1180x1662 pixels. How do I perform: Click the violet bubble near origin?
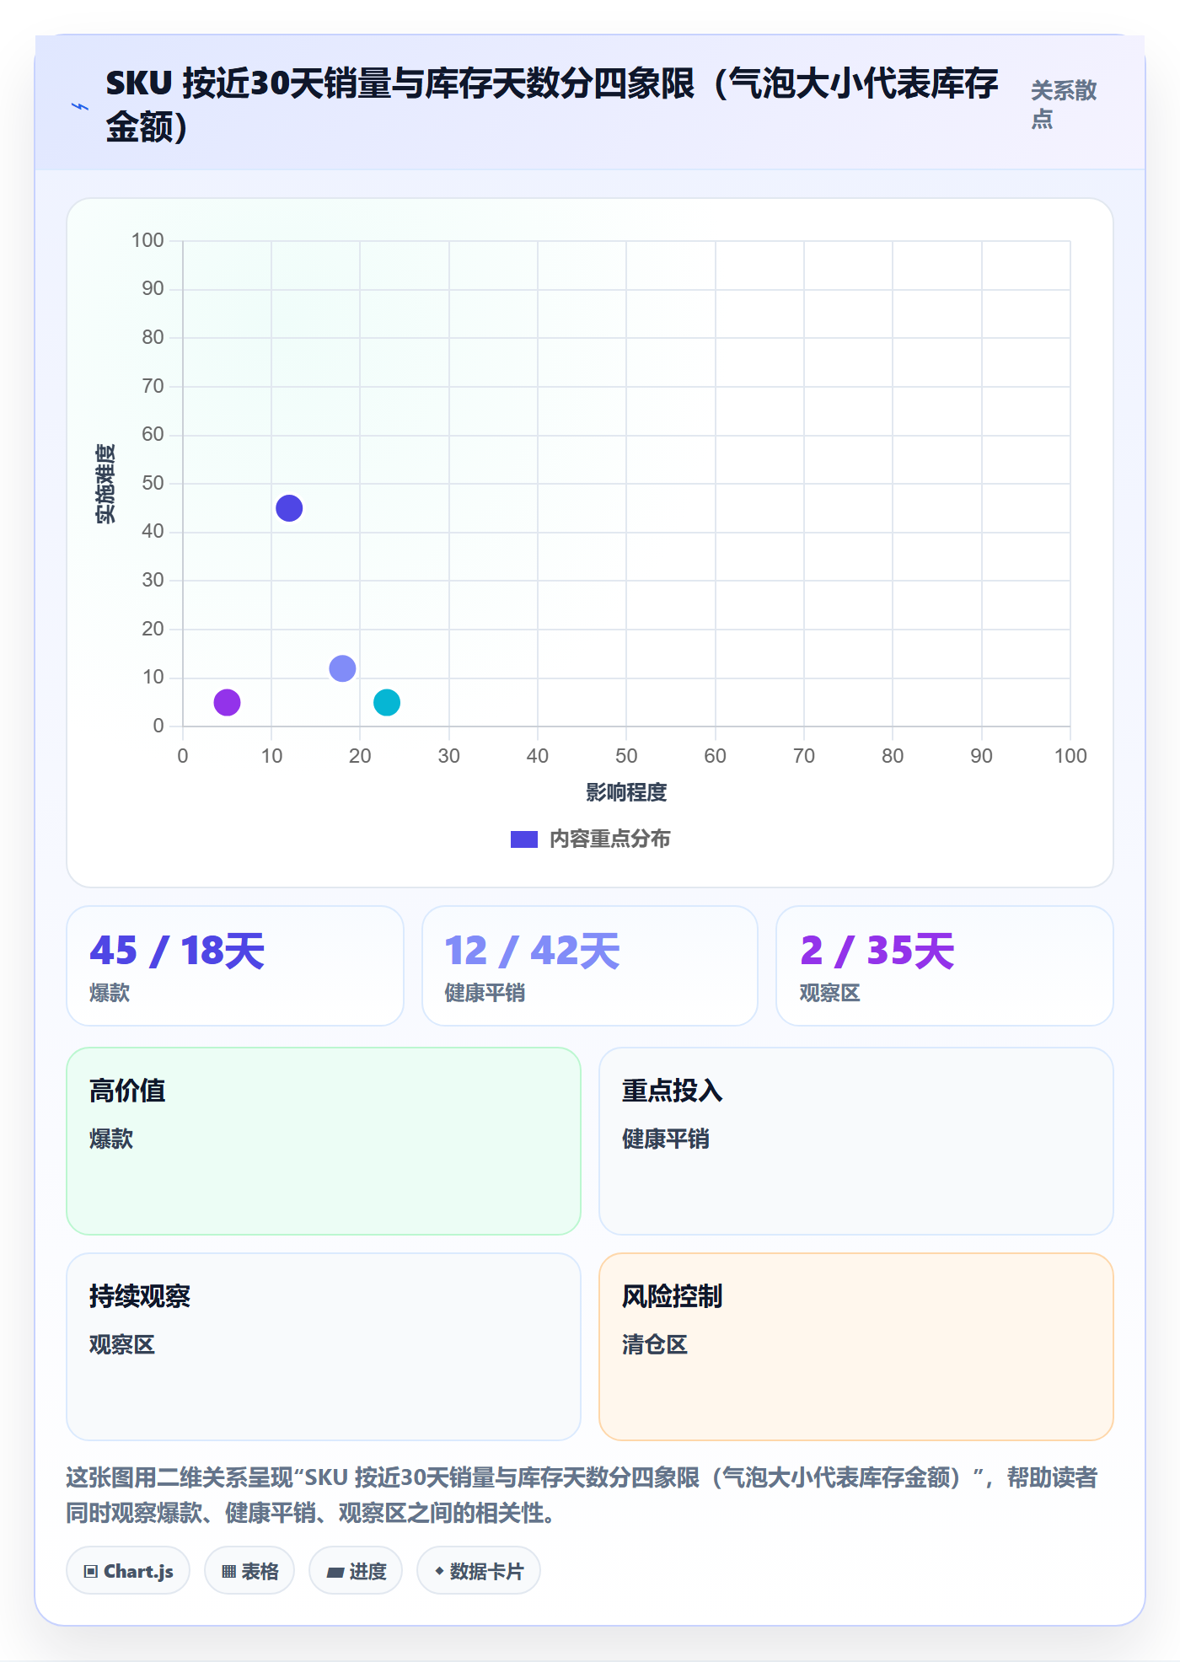point(227,702)
